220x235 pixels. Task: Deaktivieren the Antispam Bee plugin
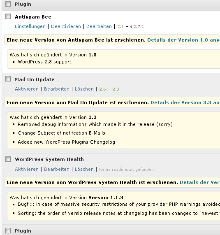pyautogui.click(x=66, y=26)
